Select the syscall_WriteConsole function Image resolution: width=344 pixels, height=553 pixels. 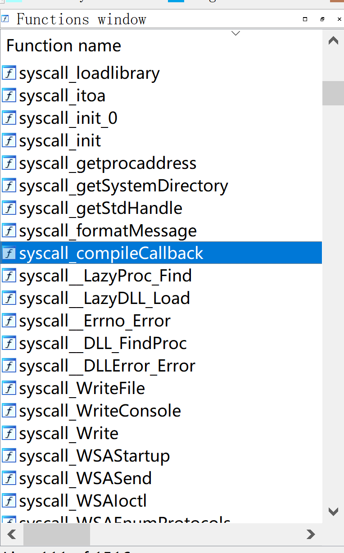coord(161,411)
